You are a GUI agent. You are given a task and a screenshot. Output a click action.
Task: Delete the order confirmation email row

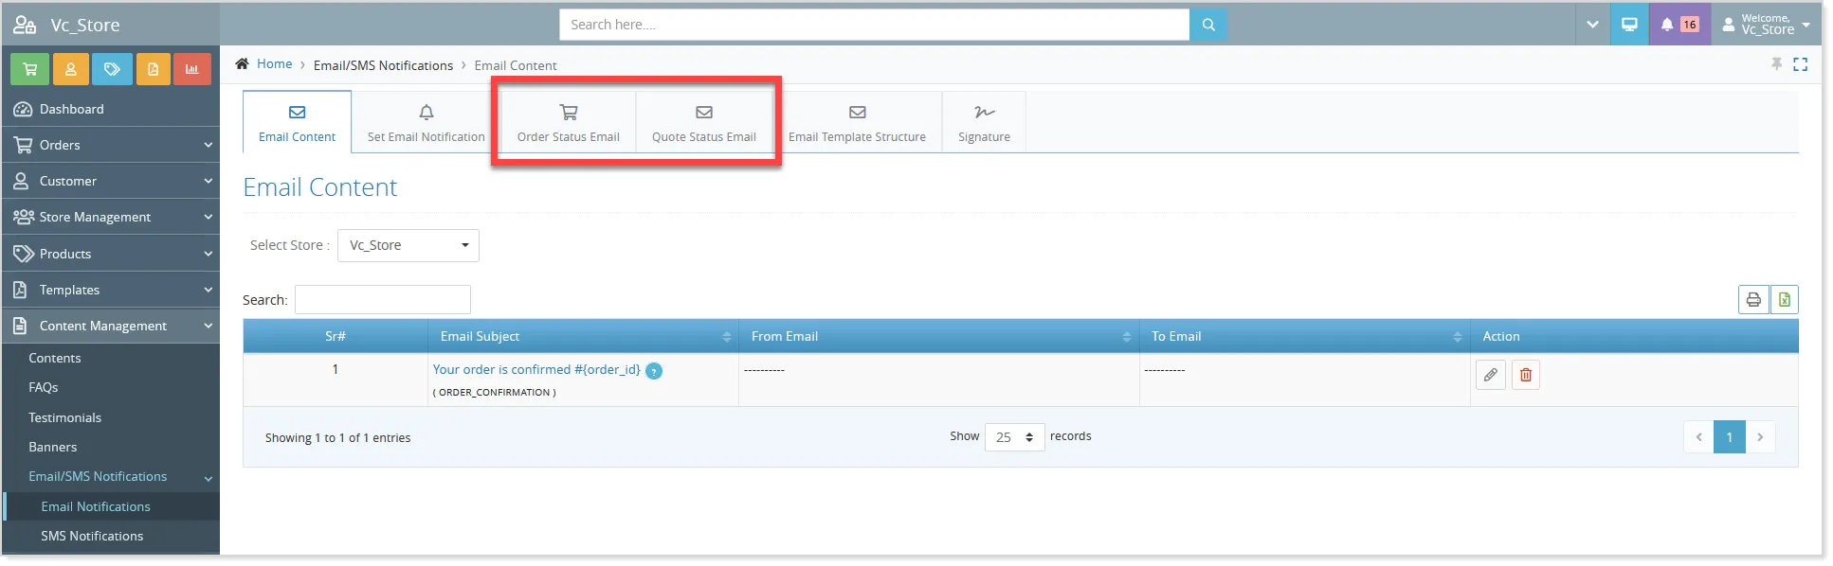[x=1526, y=375]
